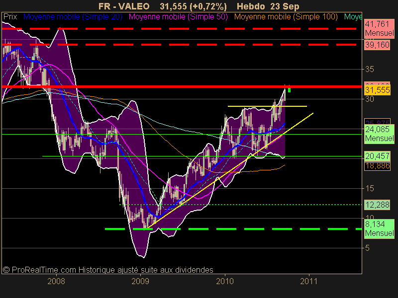Screen dimensions: 398x298
Task: Click the 2011 date axis label
Action: [x=309, y=281]
